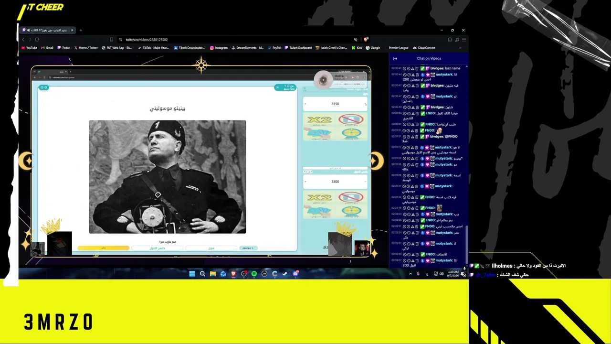Screen dimensions: 611x344
Task: Click the Mussolini photo in game
Action: pos(168,177)
